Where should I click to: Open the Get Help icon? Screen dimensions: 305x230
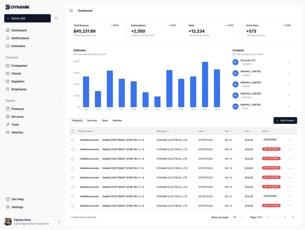point(8,199)
